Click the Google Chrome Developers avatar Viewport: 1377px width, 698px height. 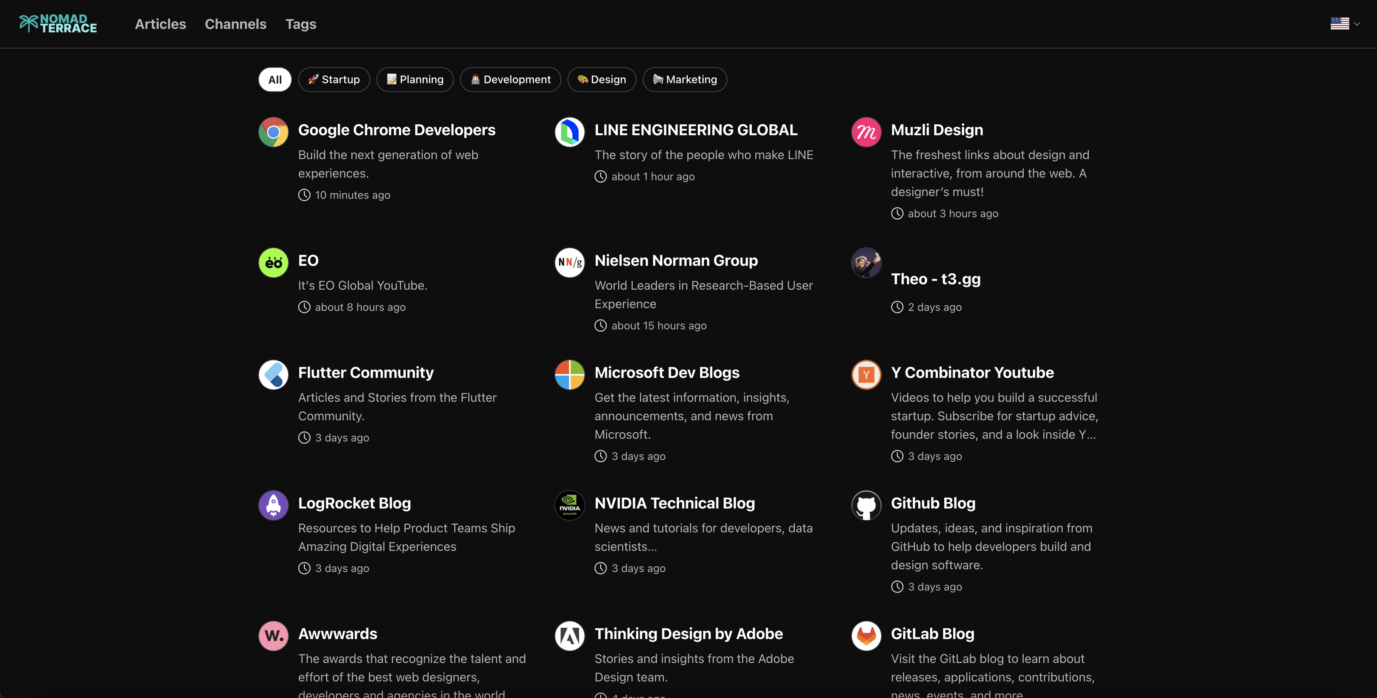pos(274,132)
